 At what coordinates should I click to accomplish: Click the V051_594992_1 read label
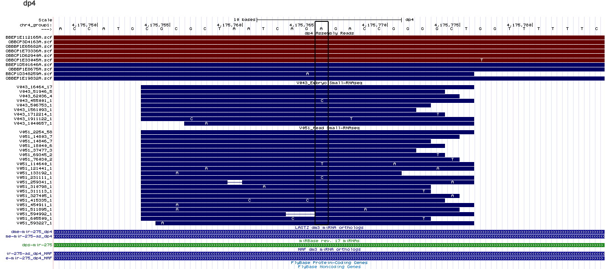34,214
